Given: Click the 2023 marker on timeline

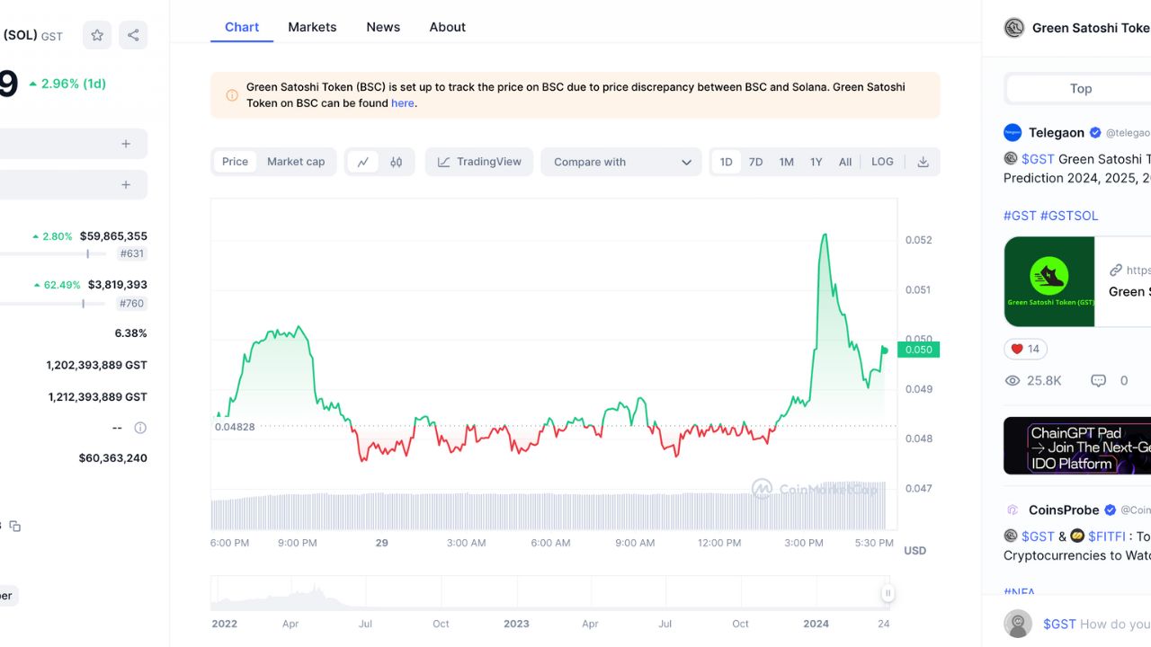Looking at the screenshot, I should (516, 624).
